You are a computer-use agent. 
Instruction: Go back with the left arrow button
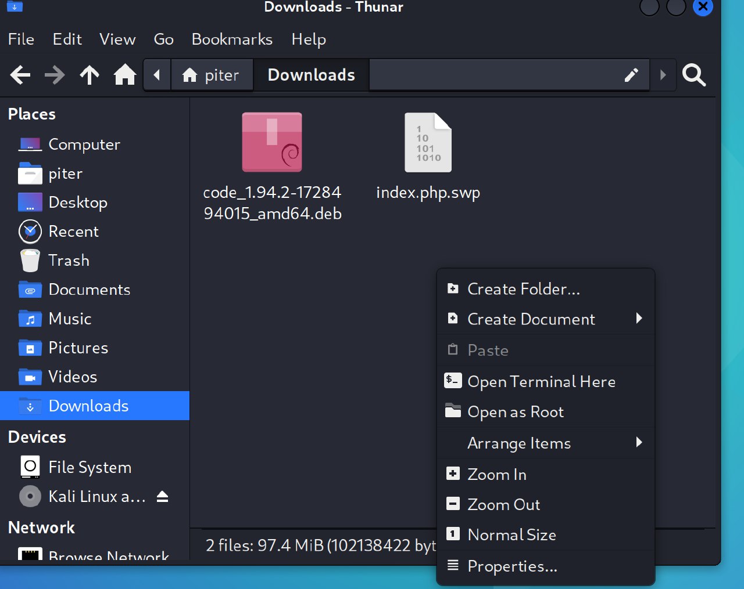pos(20,75)
